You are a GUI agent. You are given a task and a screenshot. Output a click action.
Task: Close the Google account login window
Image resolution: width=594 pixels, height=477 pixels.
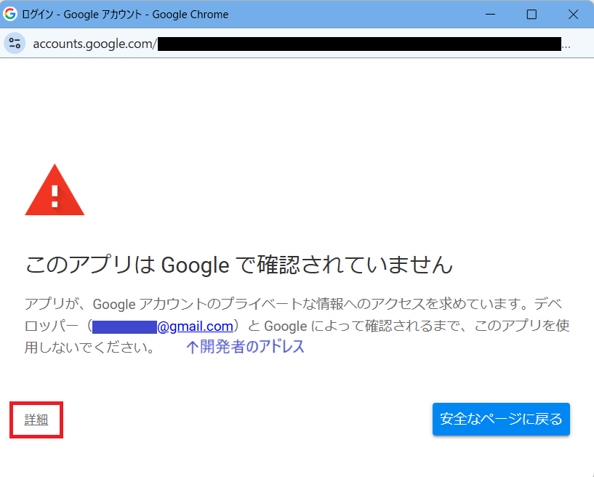coord(572,15)
